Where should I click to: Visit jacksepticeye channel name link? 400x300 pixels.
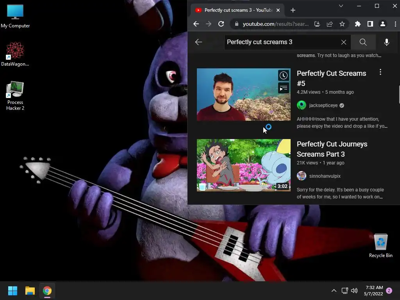click(323, 105)
